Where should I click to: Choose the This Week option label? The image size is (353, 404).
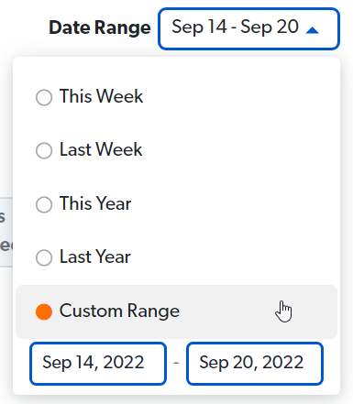coord(101,96)
